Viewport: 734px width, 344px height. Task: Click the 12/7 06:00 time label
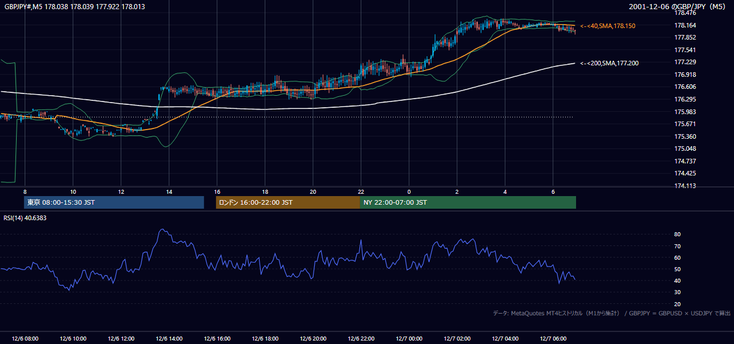553,339
